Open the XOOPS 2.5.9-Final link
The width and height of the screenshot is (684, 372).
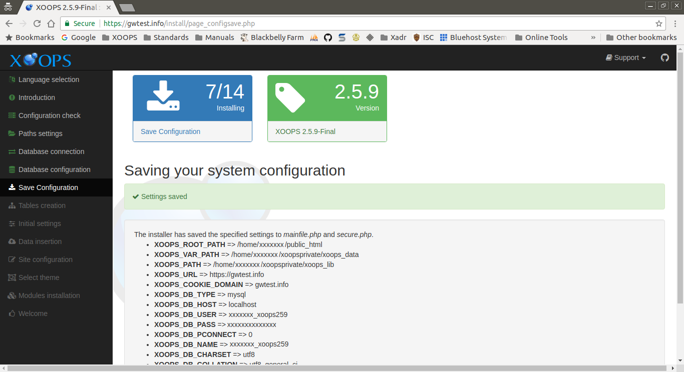pos(306,131)
